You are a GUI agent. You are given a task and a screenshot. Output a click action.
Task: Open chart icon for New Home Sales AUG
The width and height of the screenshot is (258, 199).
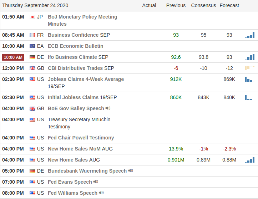[250, 160]
